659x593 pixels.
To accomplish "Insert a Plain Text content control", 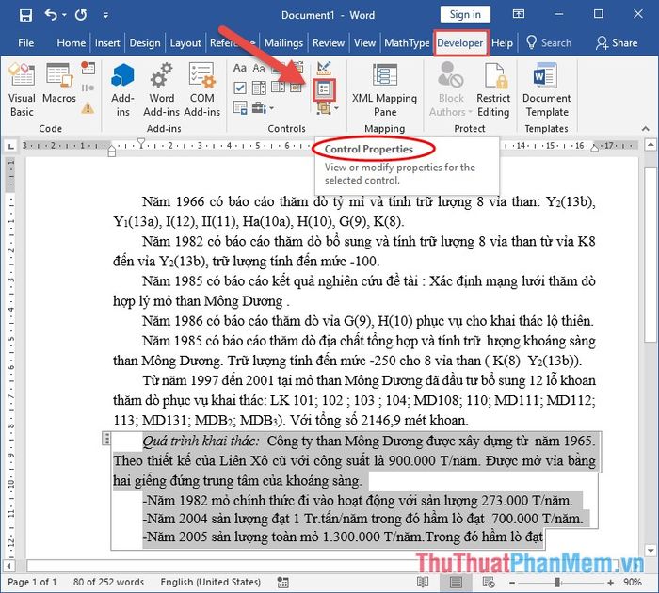I will [259, 68].
